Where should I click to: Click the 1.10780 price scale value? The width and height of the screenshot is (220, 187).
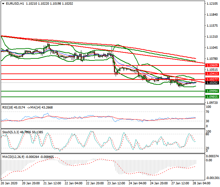[212, 59]
